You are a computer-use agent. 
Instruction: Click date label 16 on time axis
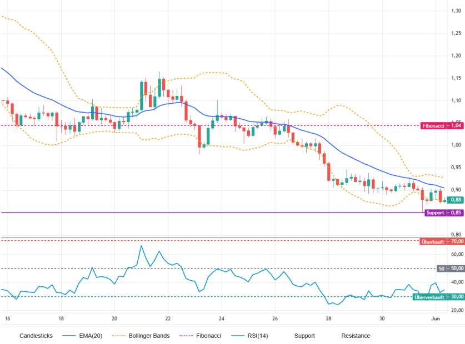(x=7, y=318)
